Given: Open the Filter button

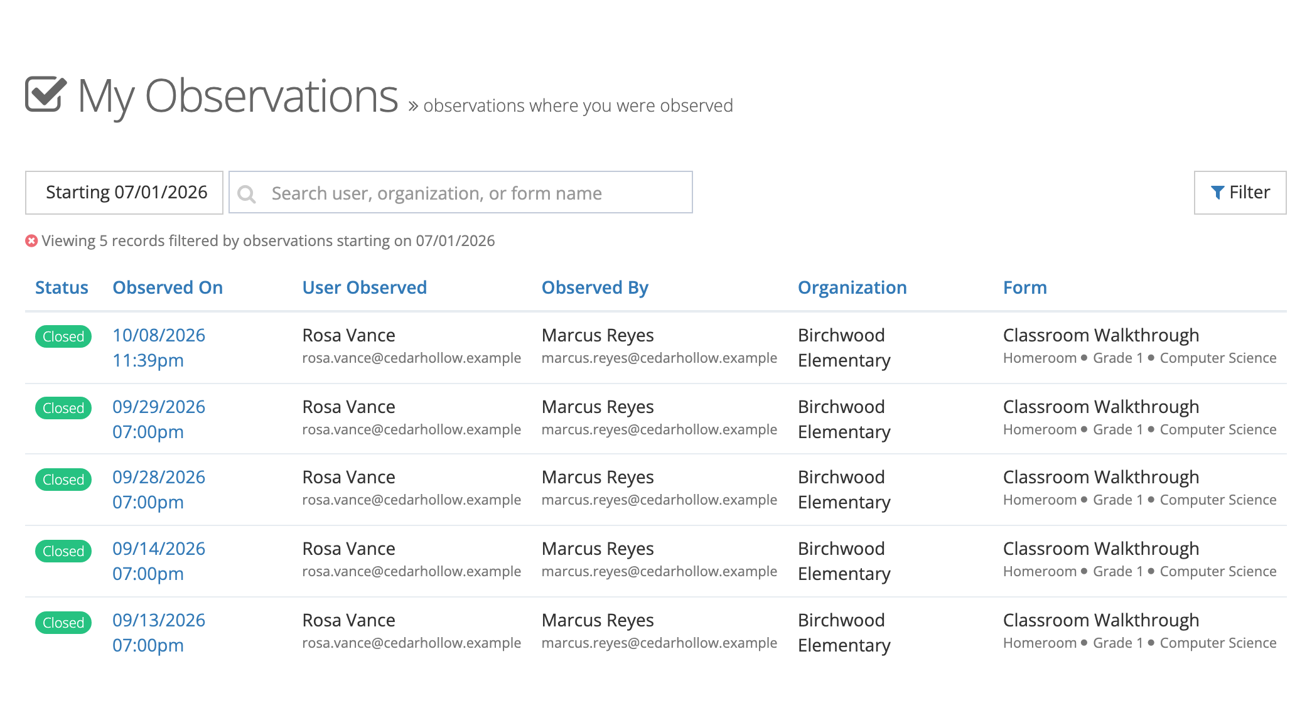Looking at the screenshot, I should (x=1240, y=193).
